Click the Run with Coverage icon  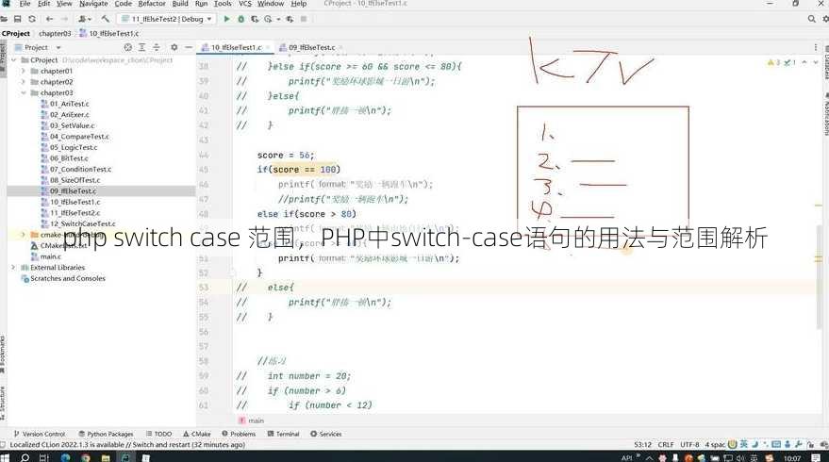pos(255,19)
